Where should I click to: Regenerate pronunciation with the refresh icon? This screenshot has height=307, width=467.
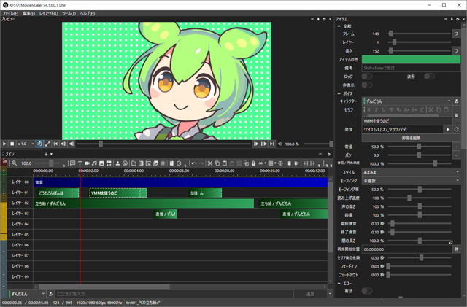456,130
